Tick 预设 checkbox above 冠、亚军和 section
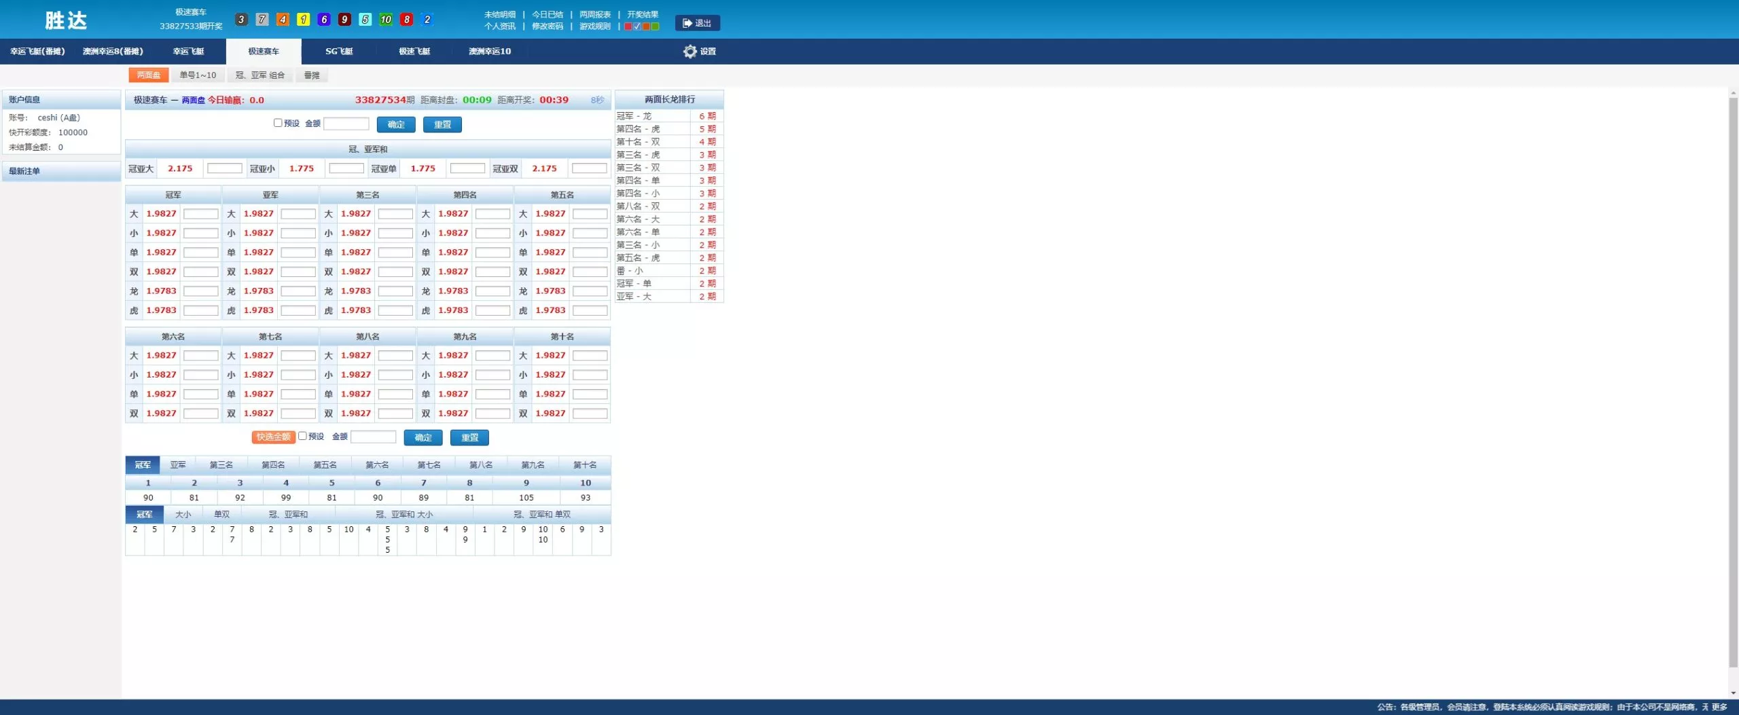This screenshot has height=715, width=1739. (278, 123)
